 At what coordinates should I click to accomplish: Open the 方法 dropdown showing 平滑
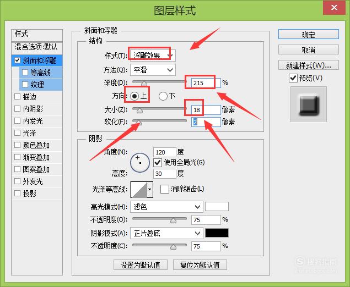(x=153, y=70)
